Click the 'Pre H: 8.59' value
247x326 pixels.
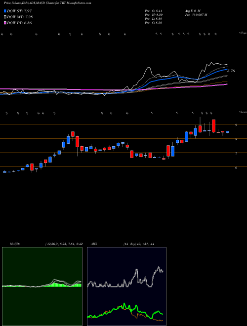154,15
